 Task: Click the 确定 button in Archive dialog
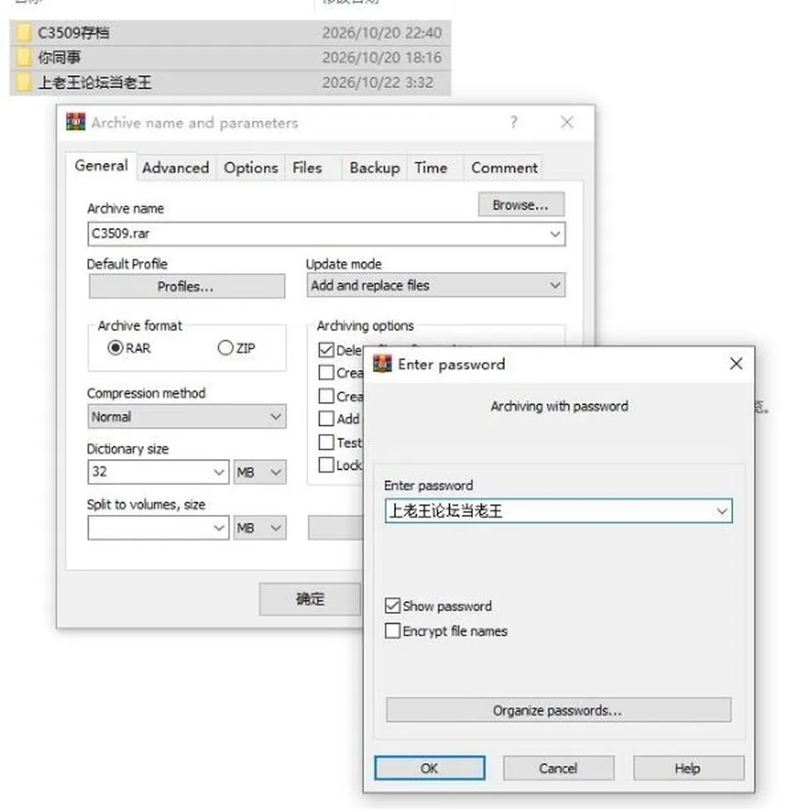pos(310,600)
